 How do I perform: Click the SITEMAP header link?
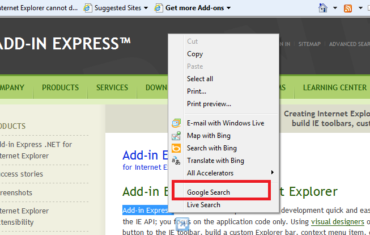309,44
